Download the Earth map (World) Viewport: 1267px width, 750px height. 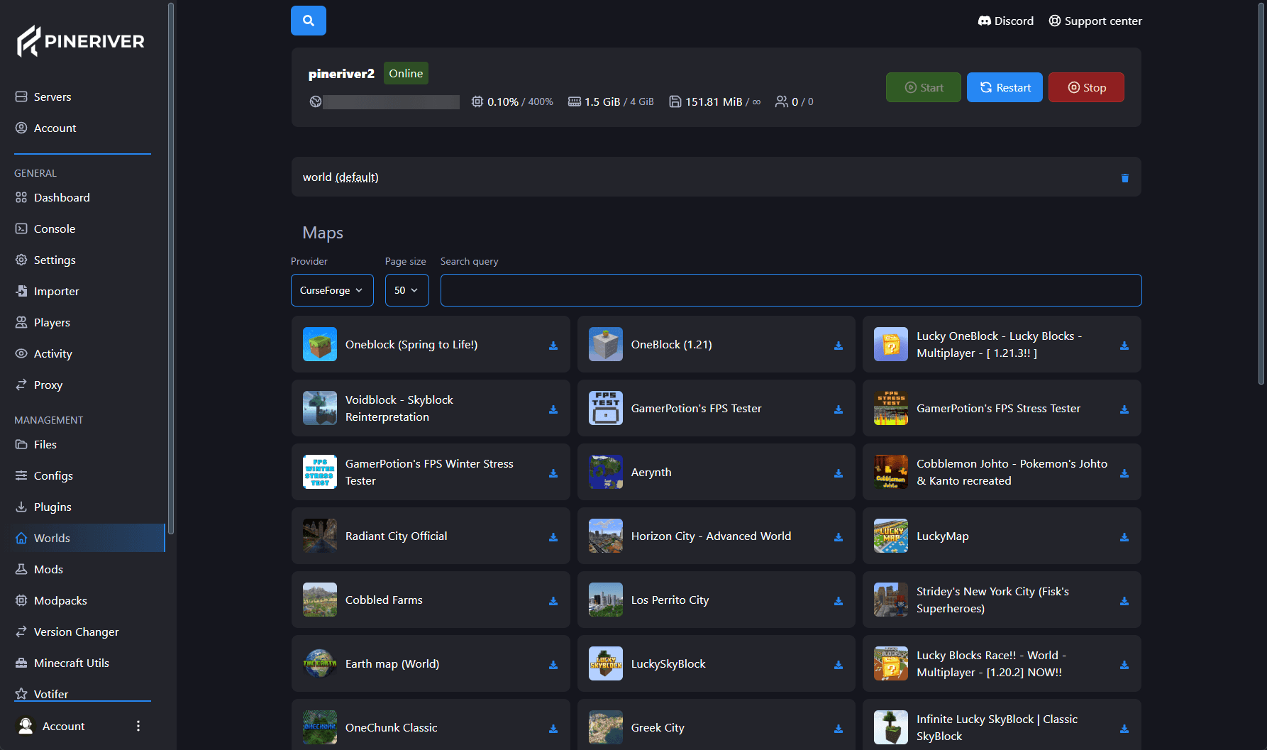(553, 665)
